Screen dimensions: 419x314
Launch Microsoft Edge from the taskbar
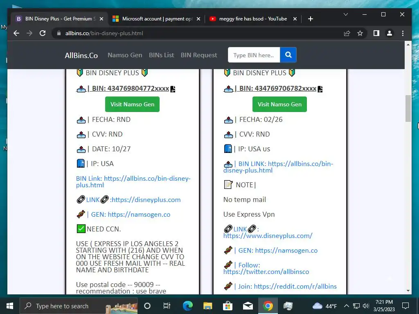coord(187,306)
